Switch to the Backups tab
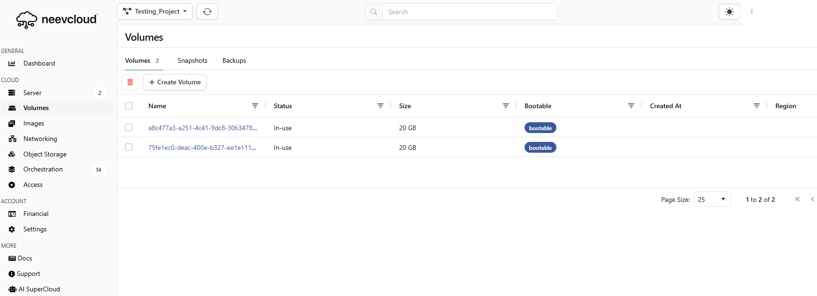The image size is (817, 296). click(234, 60)
